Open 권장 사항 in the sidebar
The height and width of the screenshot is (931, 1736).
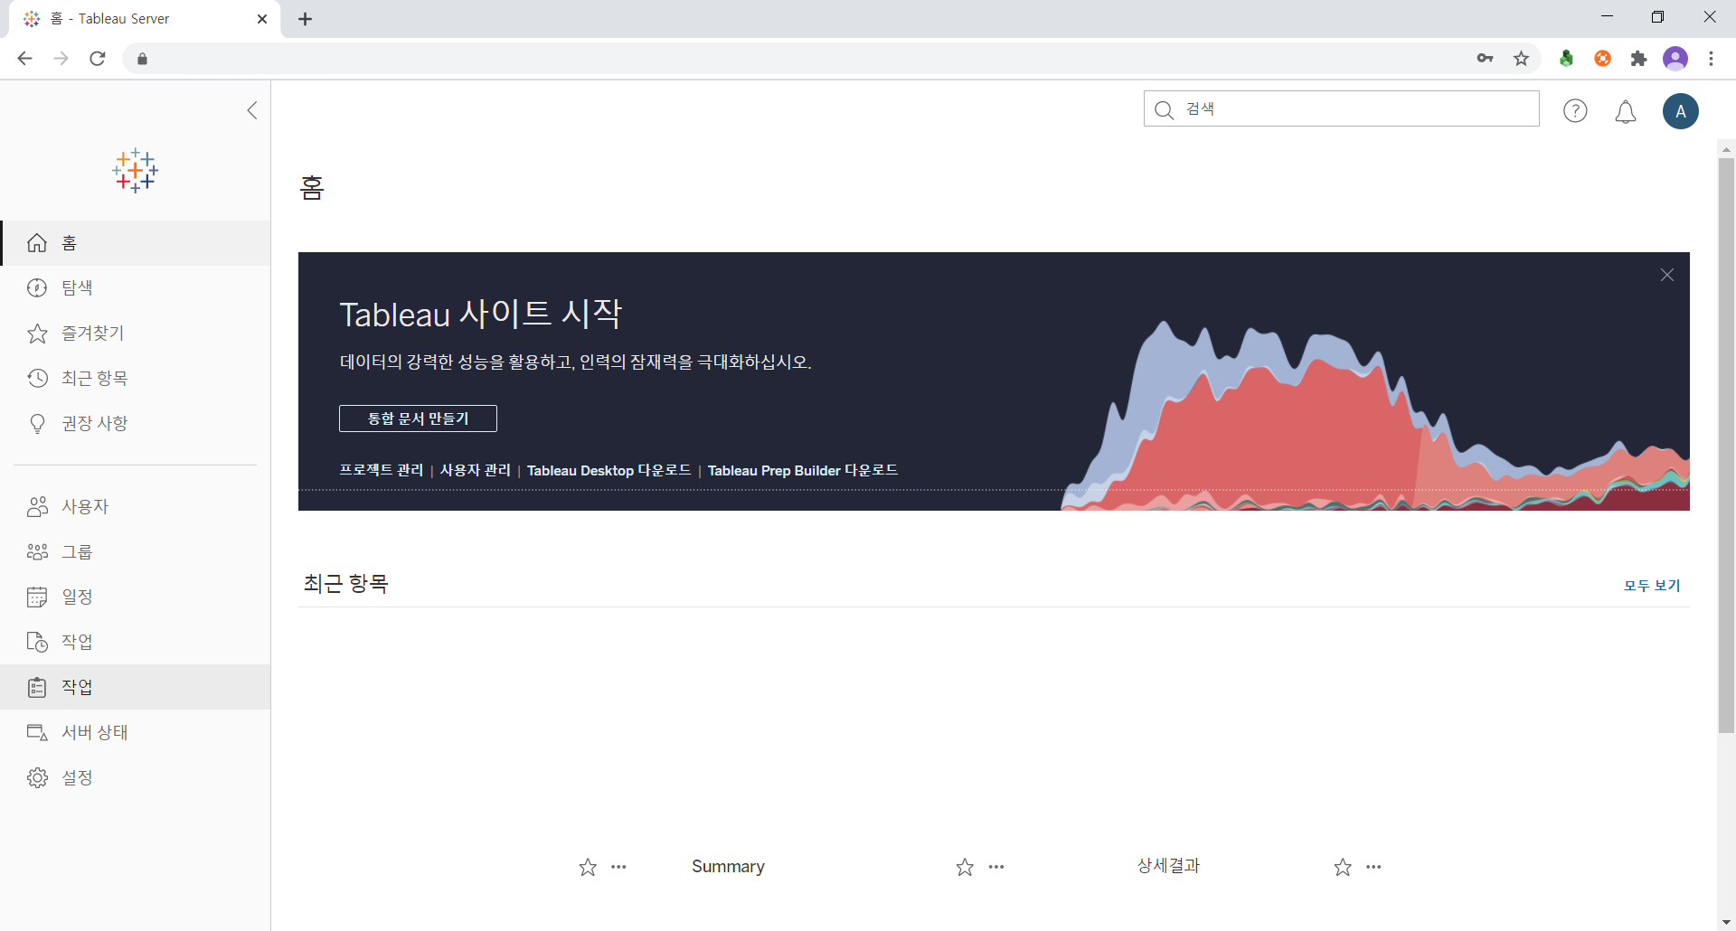click(x=136, y=423)
